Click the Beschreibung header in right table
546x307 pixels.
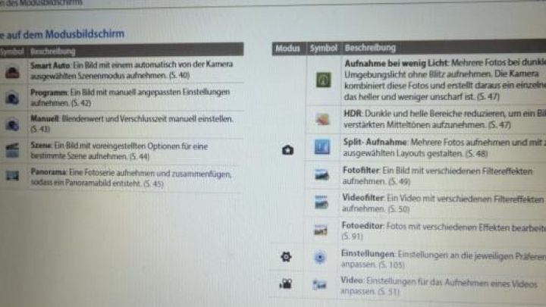pos(370,48)
